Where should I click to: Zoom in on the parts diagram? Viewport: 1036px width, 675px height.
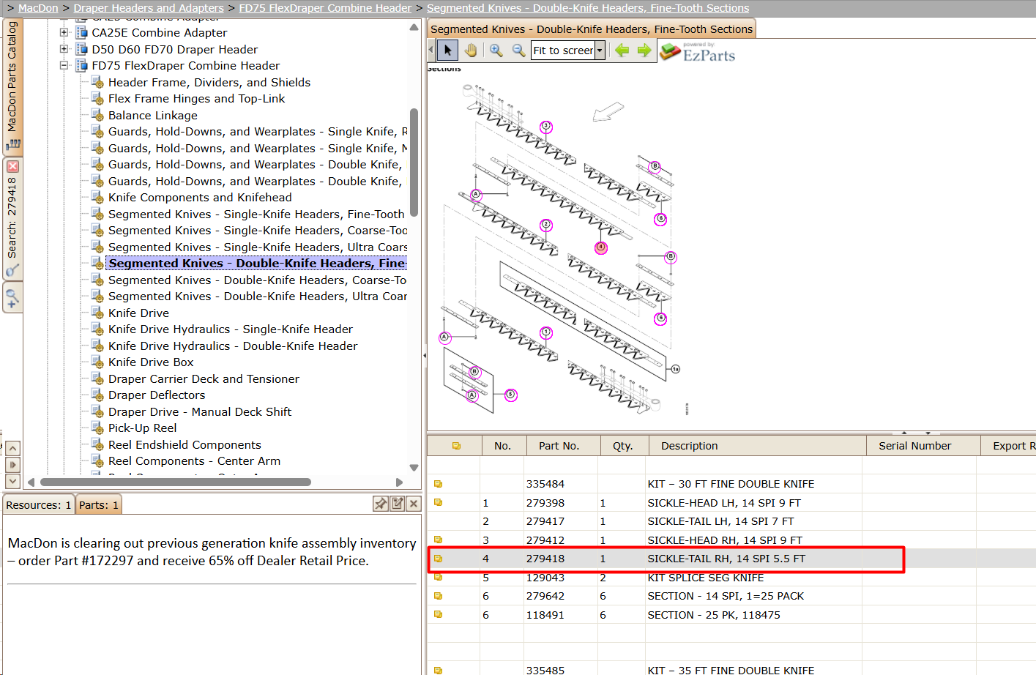(x=496, y=51)
